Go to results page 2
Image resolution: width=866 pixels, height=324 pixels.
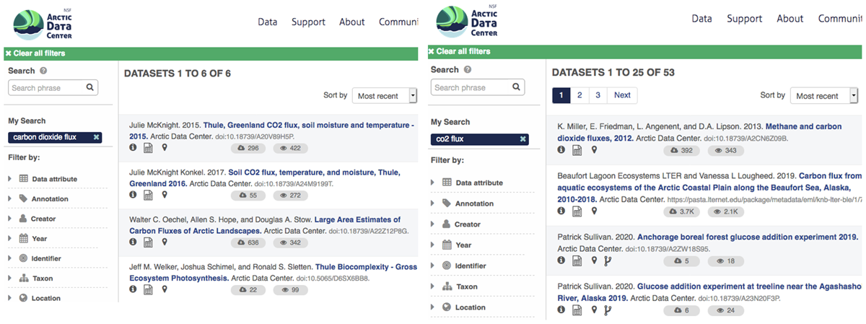[579, 95]
